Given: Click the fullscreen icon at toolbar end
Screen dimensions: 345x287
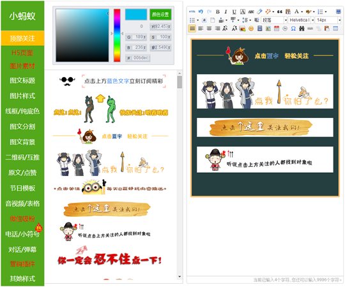Looking at the screenshot, I should (338, 11).
